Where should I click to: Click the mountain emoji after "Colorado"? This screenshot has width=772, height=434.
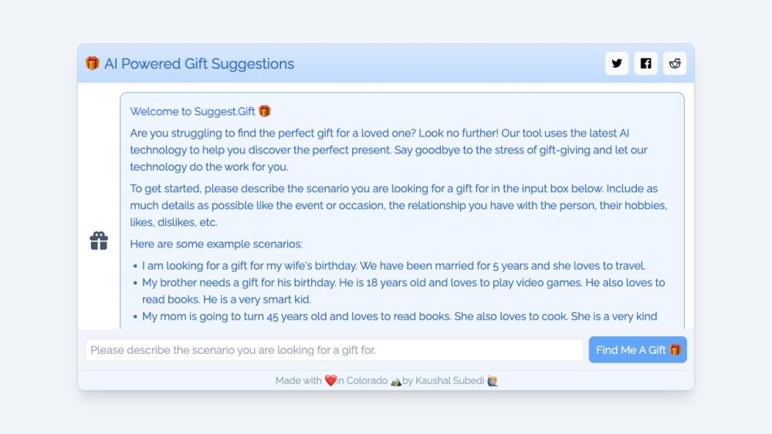pyautogui.click(x=396, y=381)
